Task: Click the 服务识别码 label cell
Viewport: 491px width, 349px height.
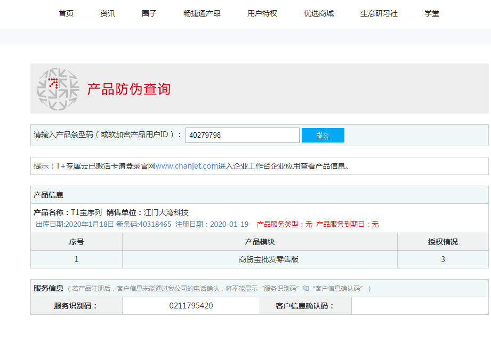Action: tap(76, 306)
